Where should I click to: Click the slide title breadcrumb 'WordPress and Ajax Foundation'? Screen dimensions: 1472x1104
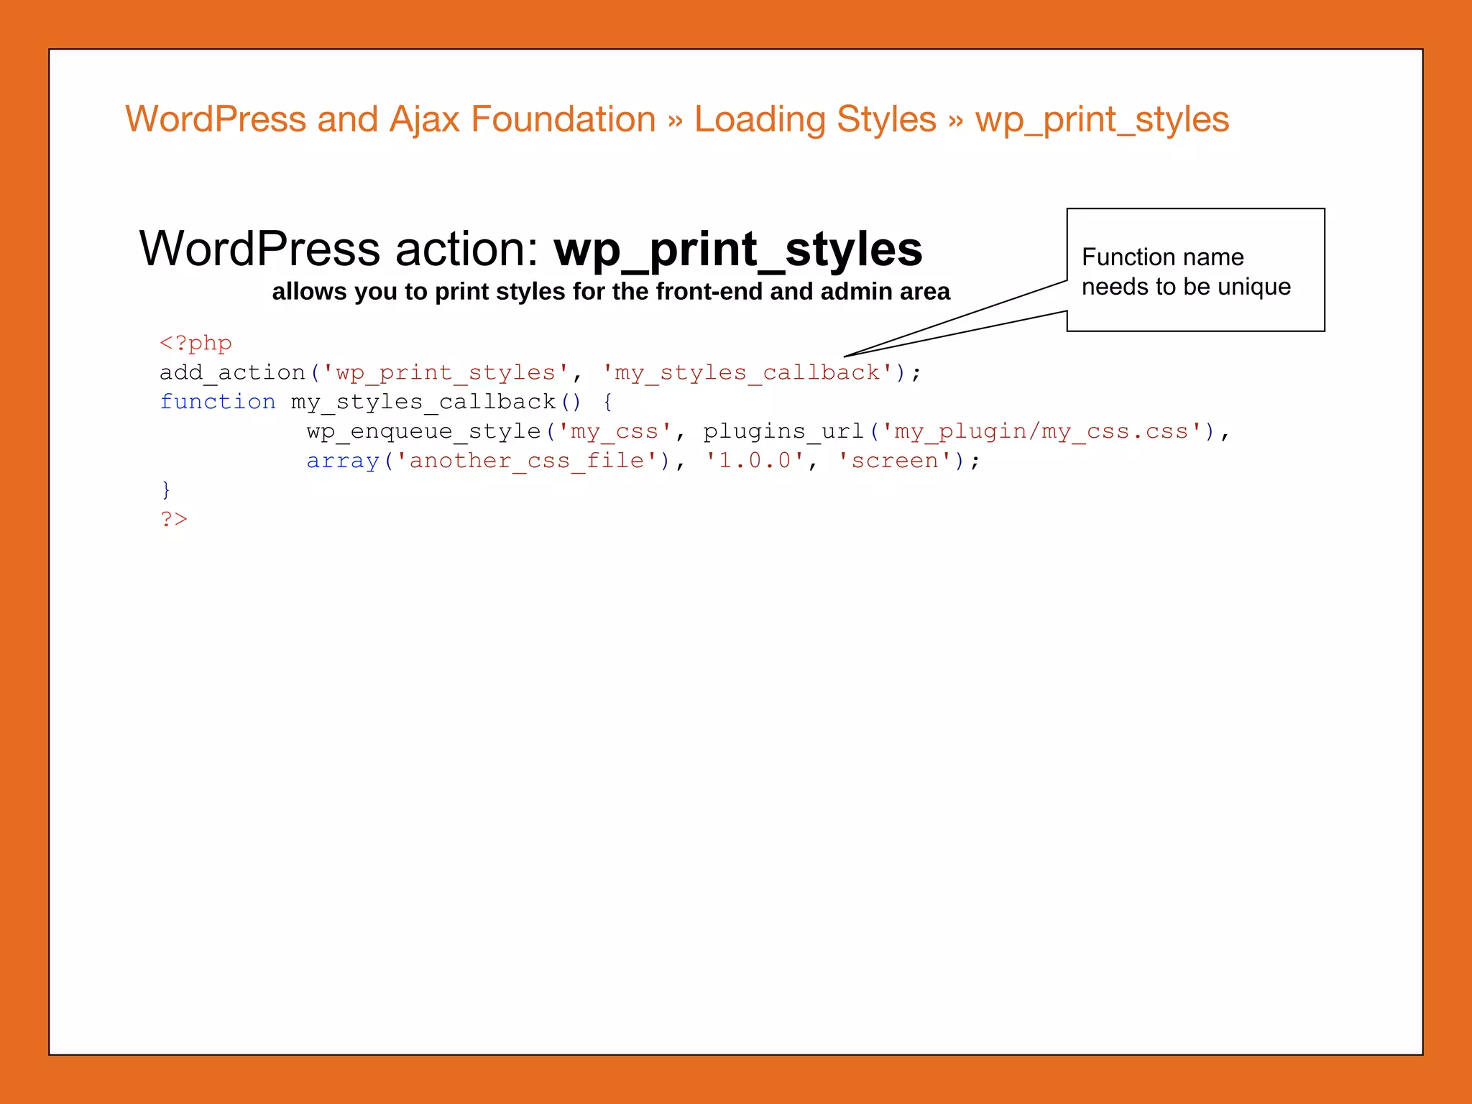tap(390, 119)
